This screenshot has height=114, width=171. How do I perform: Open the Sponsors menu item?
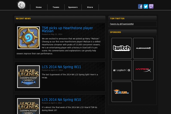pyautogui.click(x=73, y=7)
